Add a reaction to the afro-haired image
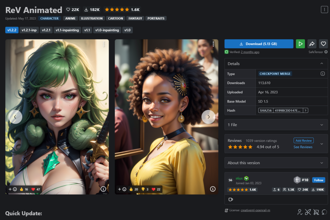The width and height of the screenshot is (330, 220). (x=122, y=189)
